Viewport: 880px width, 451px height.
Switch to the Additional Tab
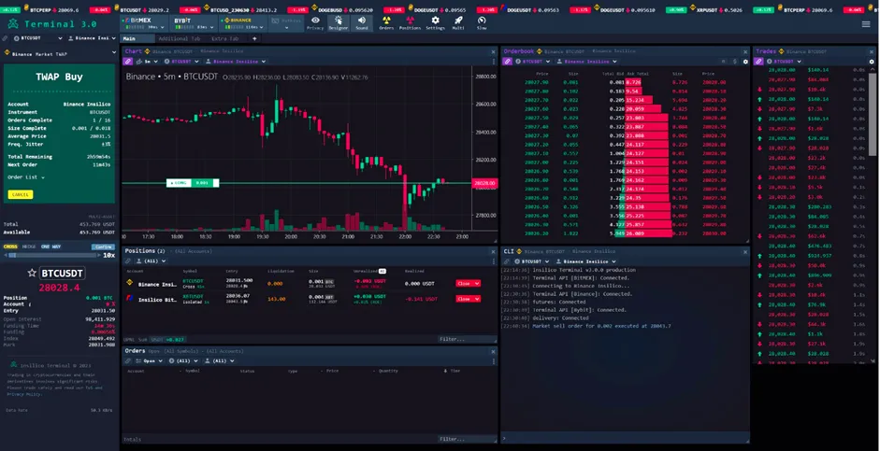pyautogui.click(x=179, y=38)
